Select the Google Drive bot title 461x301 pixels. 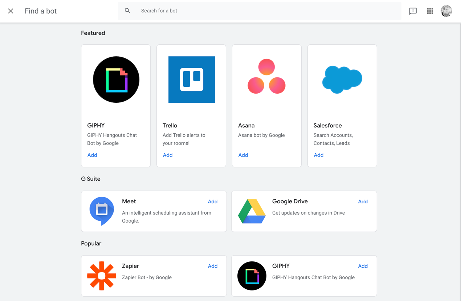pyautogui.click(x=290, y=202)
